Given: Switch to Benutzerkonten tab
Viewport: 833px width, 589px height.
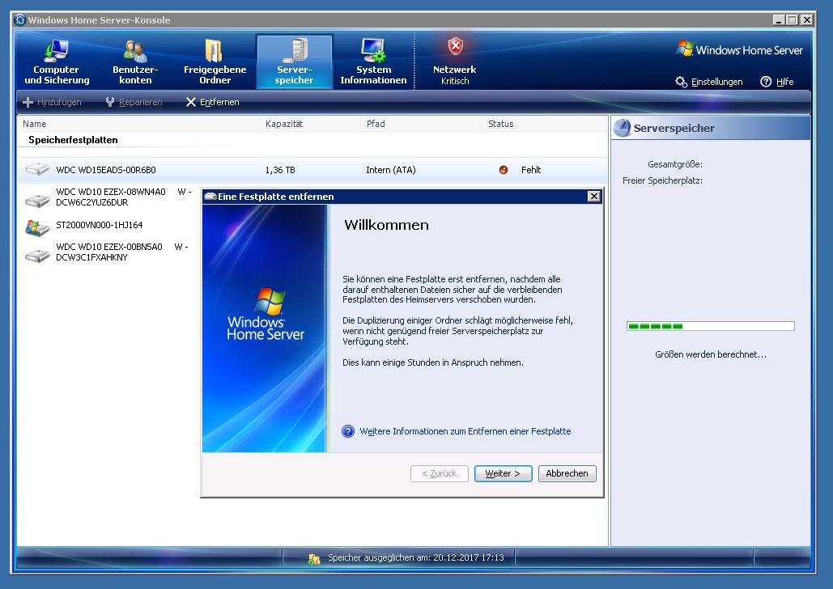Looking at the screenshot, I should (x=135, y=63).
